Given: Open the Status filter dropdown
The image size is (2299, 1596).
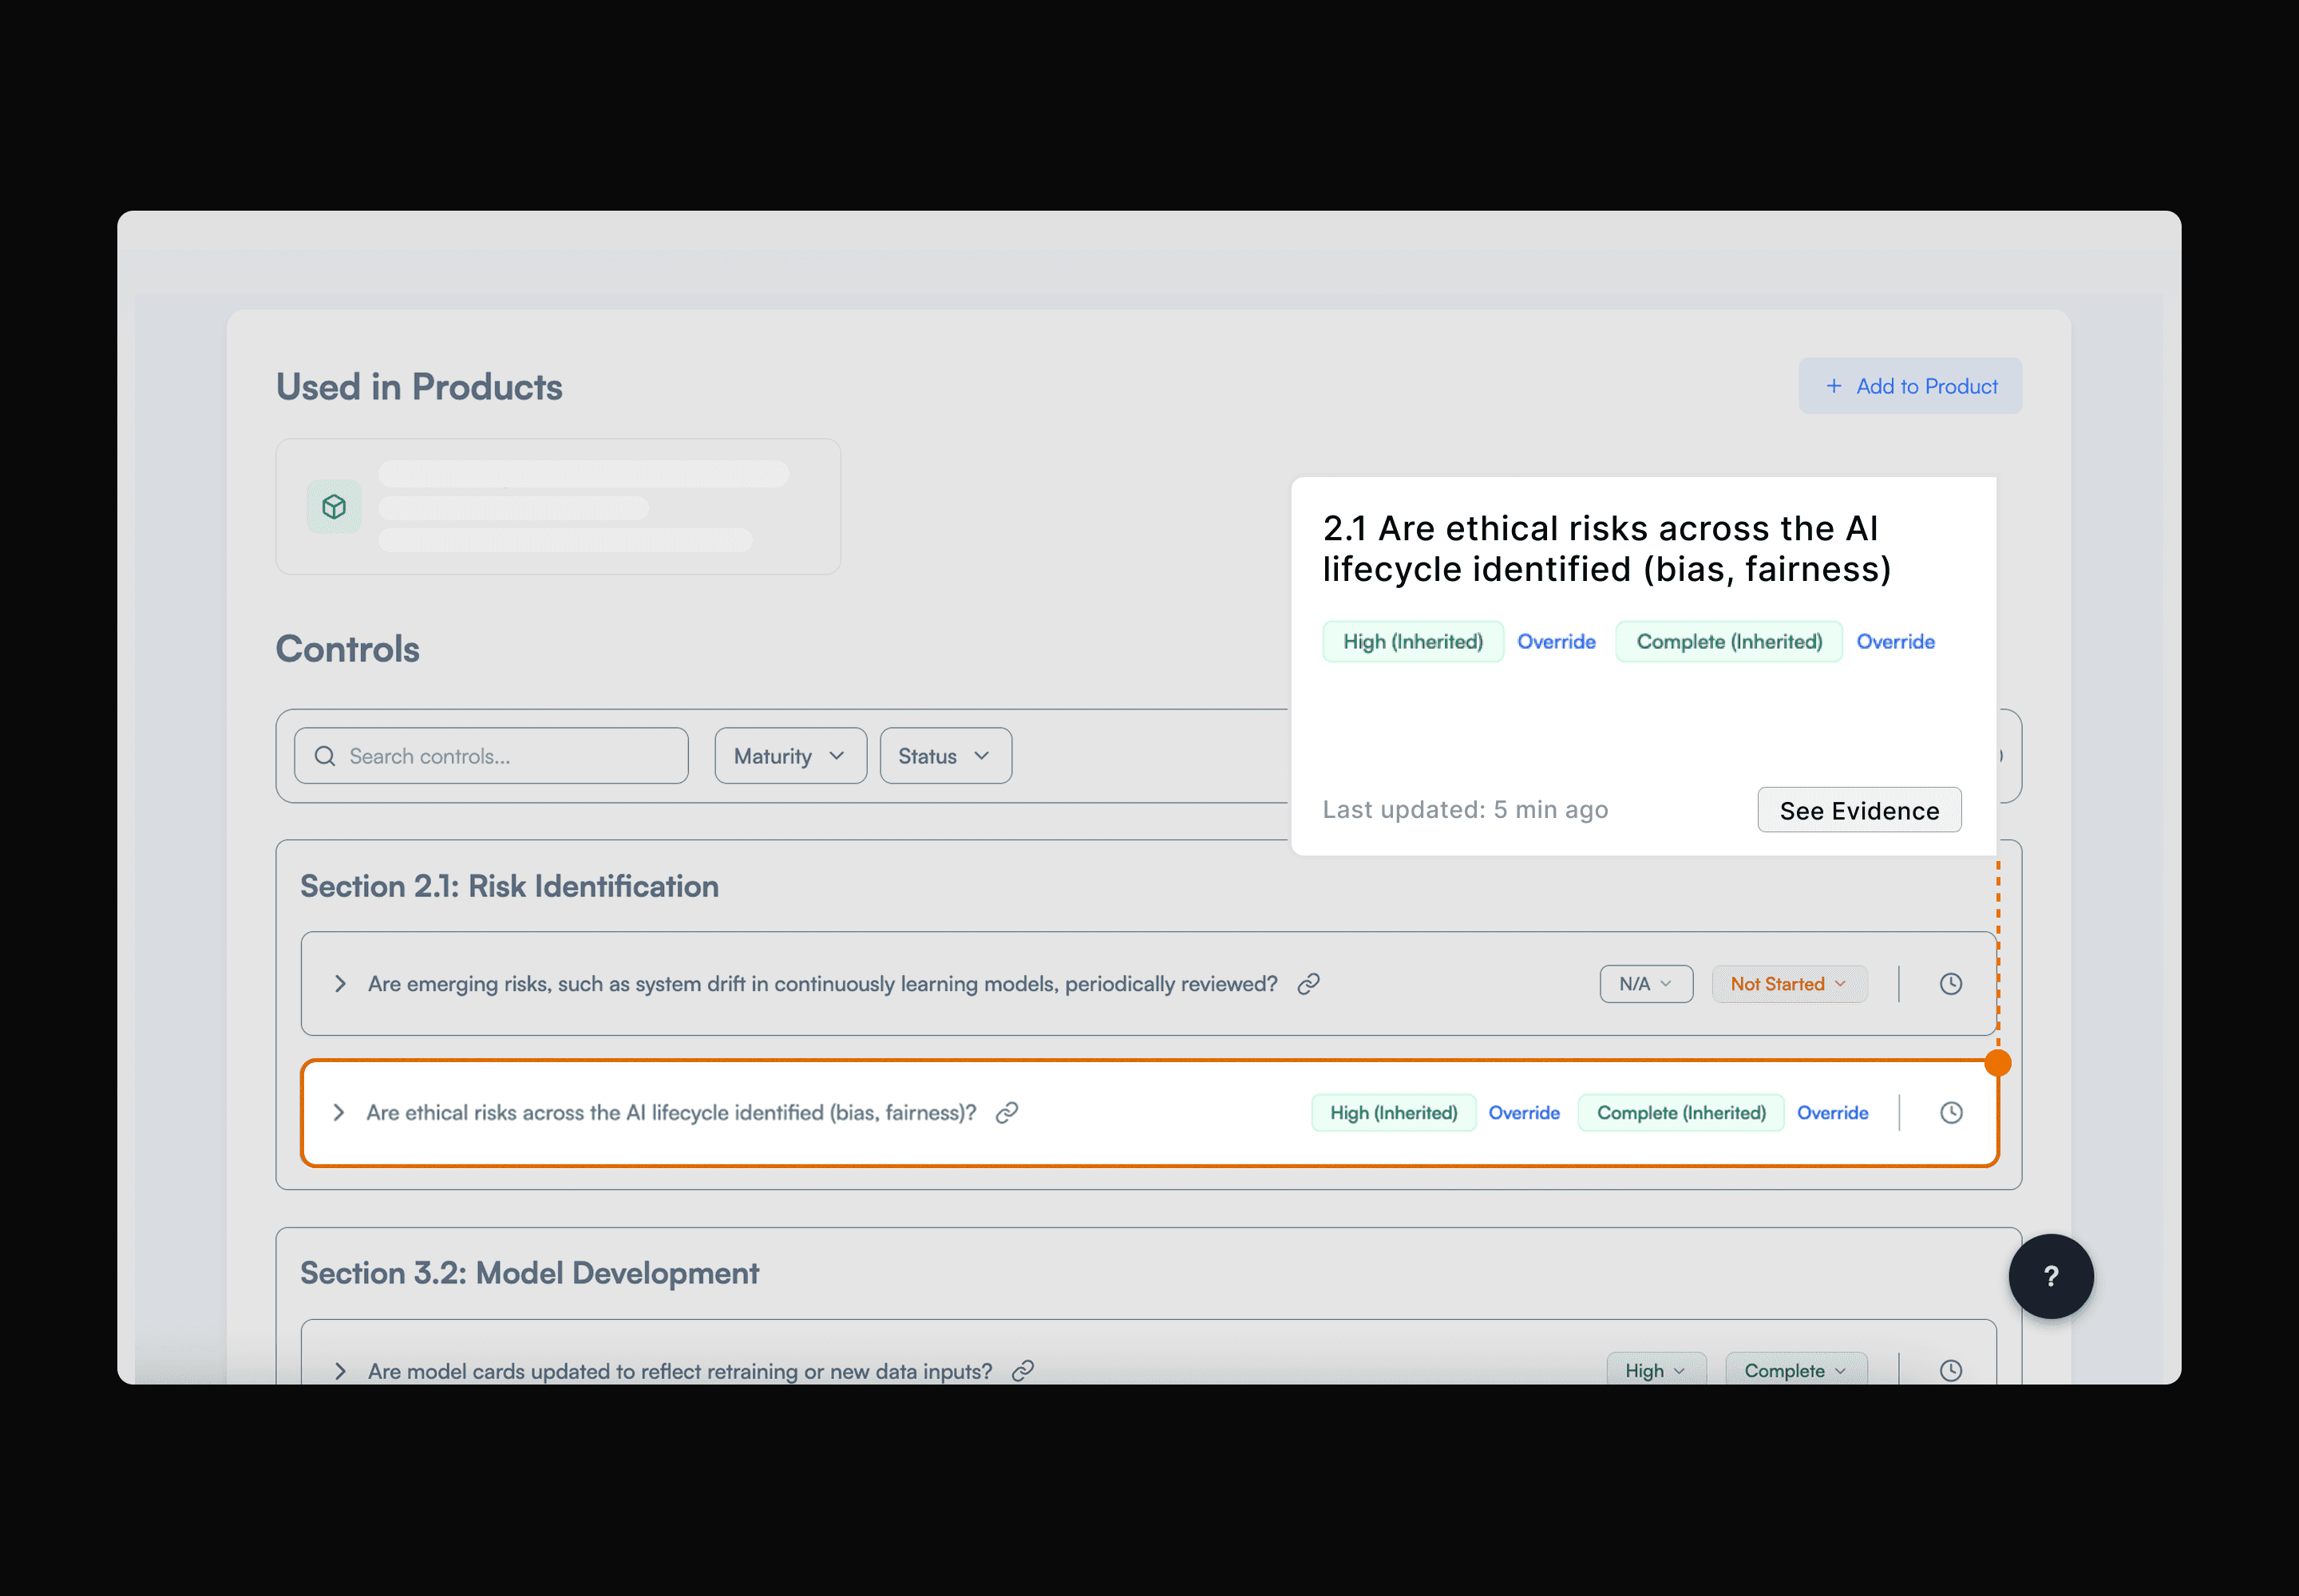Looking at the screenshot, I should click(944, 756).
